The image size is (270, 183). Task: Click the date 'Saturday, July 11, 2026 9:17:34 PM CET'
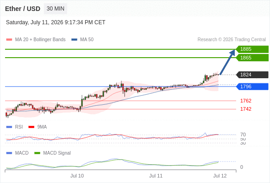pyautogui.click(x=56, y=22)
